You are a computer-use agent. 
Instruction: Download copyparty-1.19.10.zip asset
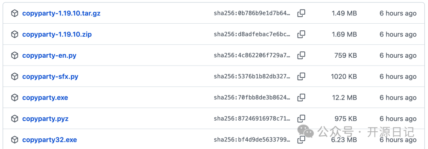pos(57,34)
